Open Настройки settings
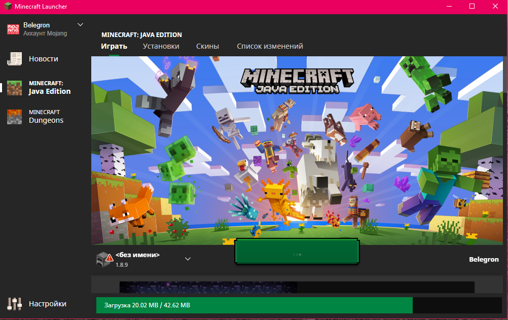 [x=37, y=304]
